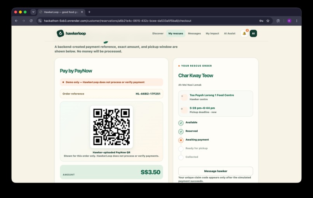Click the PayNow QR code image
Image resolution: width=313 pixels, height=198 pixels.
point(111,127)
